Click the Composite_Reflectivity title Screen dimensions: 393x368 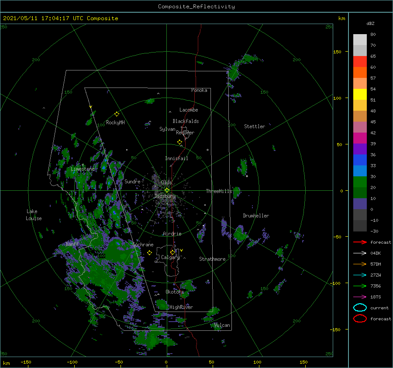(x=196, y=7)
